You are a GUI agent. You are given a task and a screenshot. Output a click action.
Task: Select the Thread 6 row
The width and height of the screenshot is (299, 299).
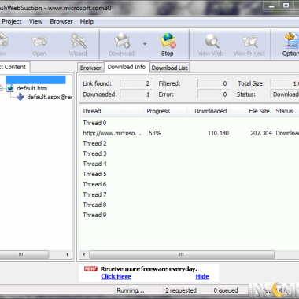click(189, 184)
